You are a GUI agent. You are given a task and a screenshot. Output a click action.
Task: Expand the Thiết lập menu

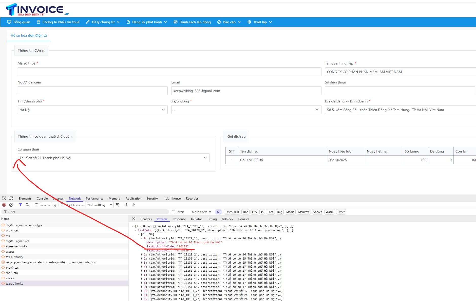click(x=260, y=22)
